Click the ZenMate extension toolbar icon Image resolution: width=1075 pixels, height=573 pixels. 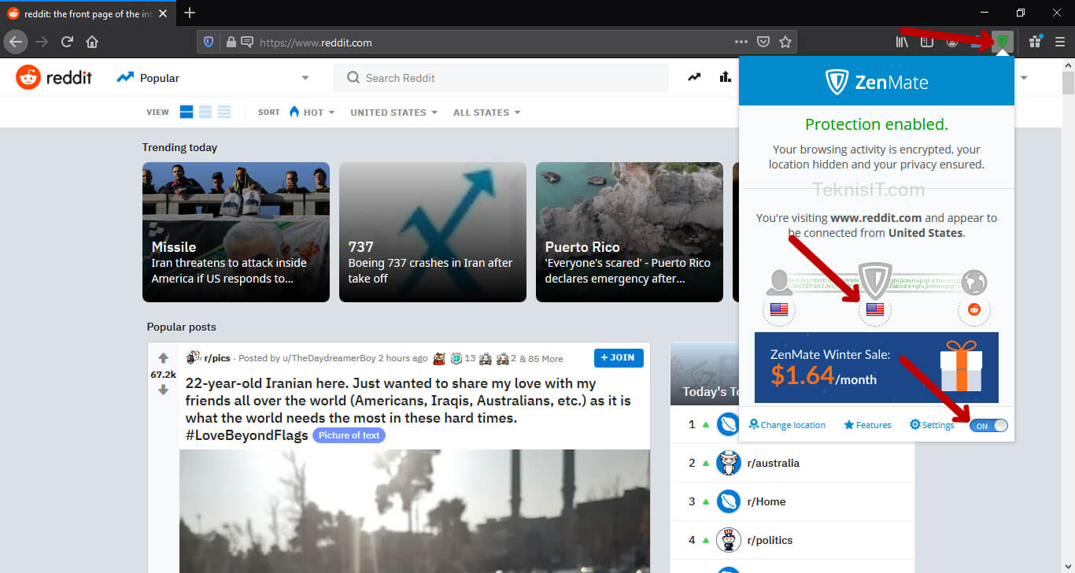coord(1003,42)
